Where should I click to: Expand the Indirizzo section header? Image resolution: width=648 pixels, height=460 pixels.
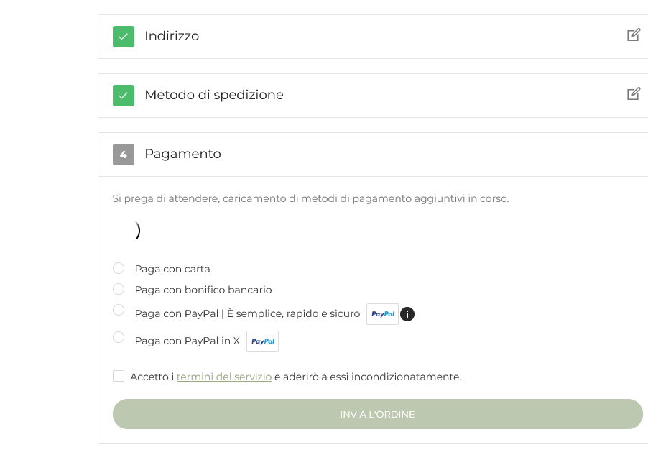coord(172,36)
